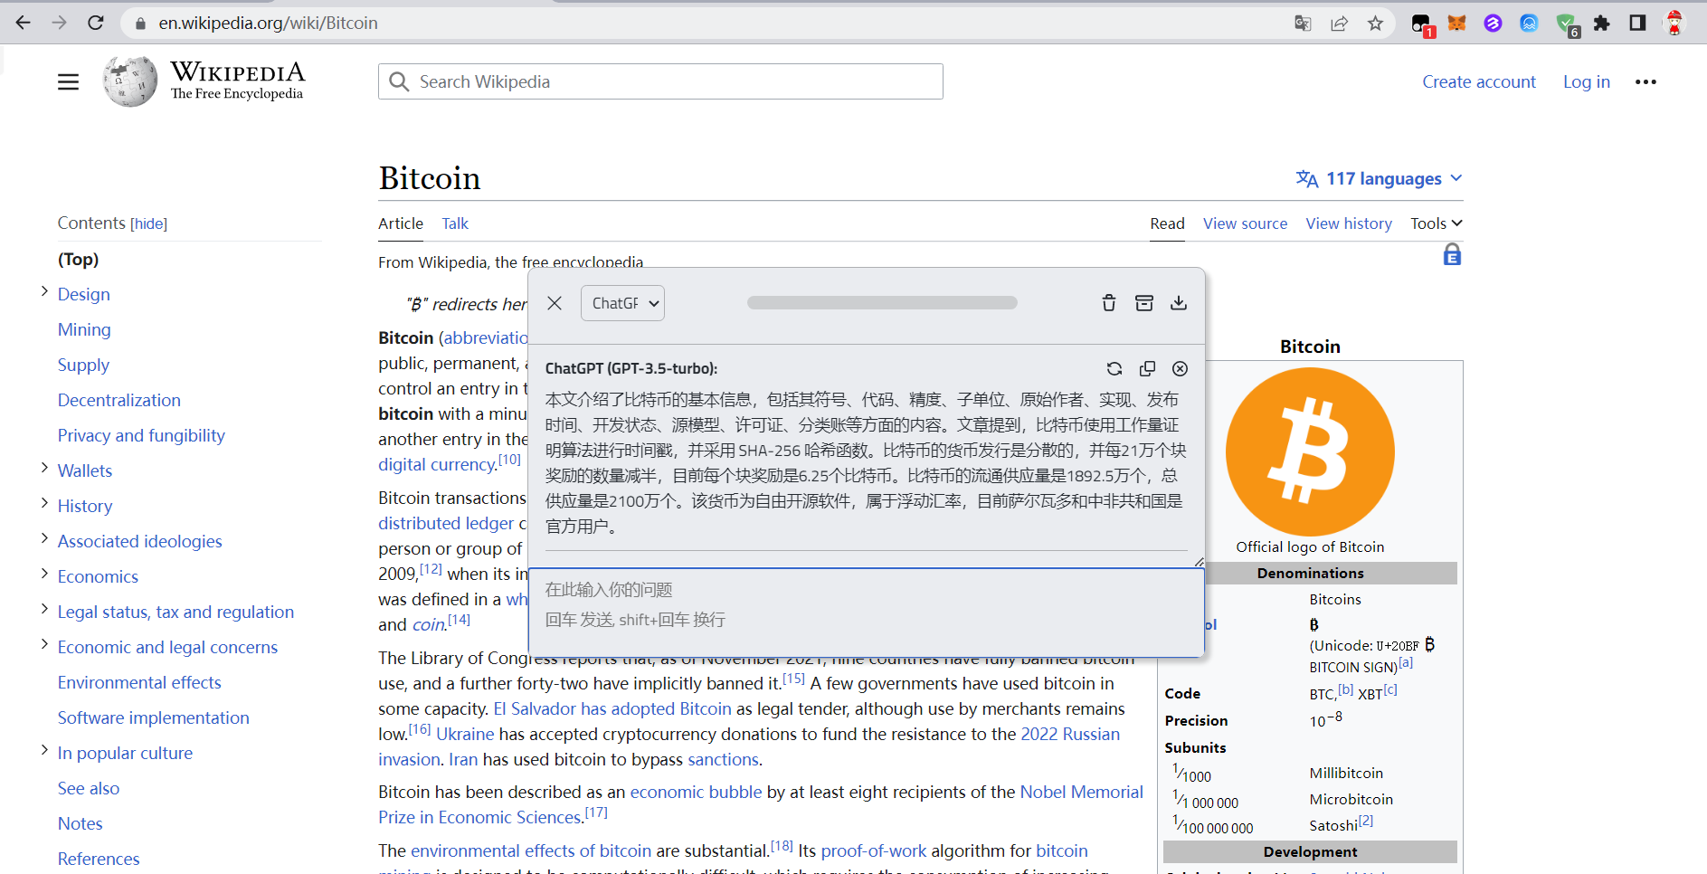Hide the contents sidebar

pos(148,223)
